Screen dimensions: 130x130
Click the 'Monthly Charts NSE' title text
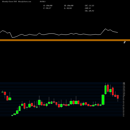(x=9, y=2)
